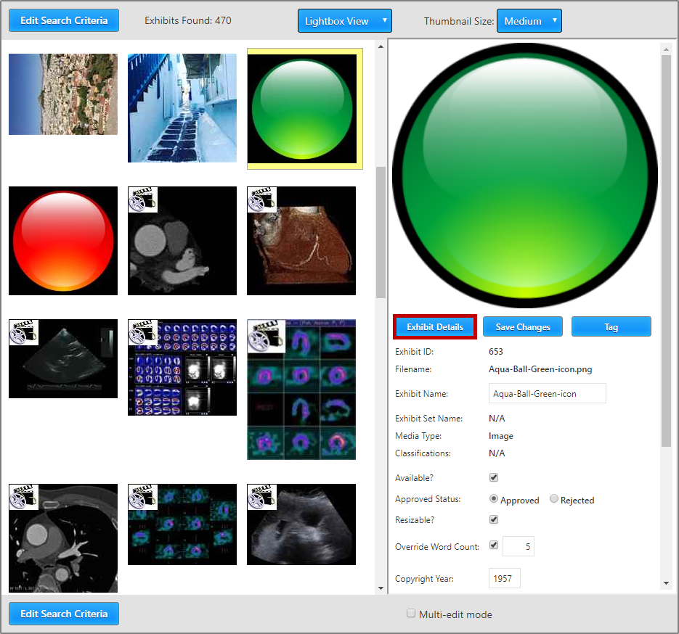Select the Rejected radio button
Viewport: 679px width, 634px height.
(x=555, y=499)
